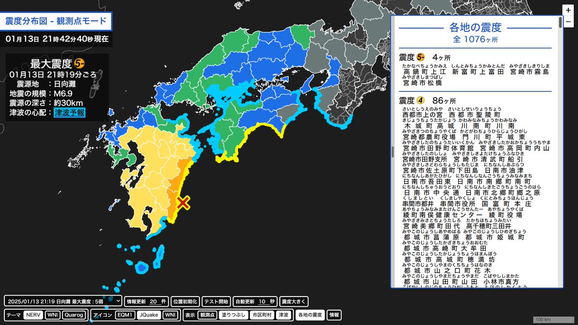Click station entry 高鍋町上江
The width and height of the screenshot is (578, 325).
pyautogui.click(x=424, y=72)
